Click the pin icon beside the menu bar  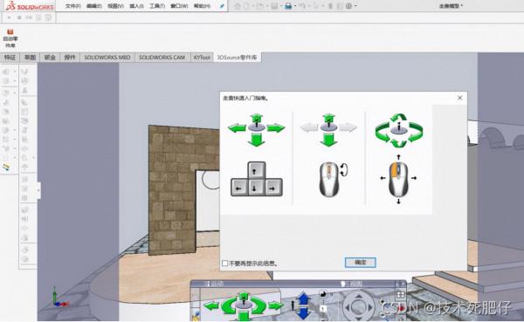click(222, 6)
